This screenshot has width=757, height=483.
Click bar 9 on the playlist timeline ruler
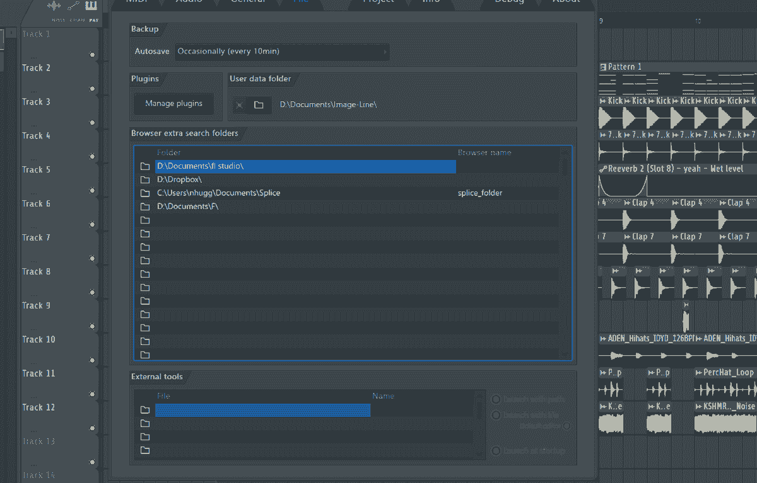pyautogui.click(x=601, y=21)
